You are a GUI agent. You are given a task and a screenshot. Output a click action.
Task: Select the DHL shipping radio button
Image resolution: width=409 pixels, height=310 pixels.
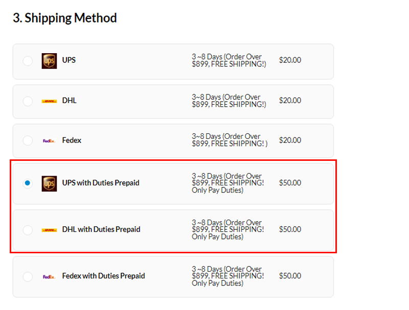coord(28,101)
